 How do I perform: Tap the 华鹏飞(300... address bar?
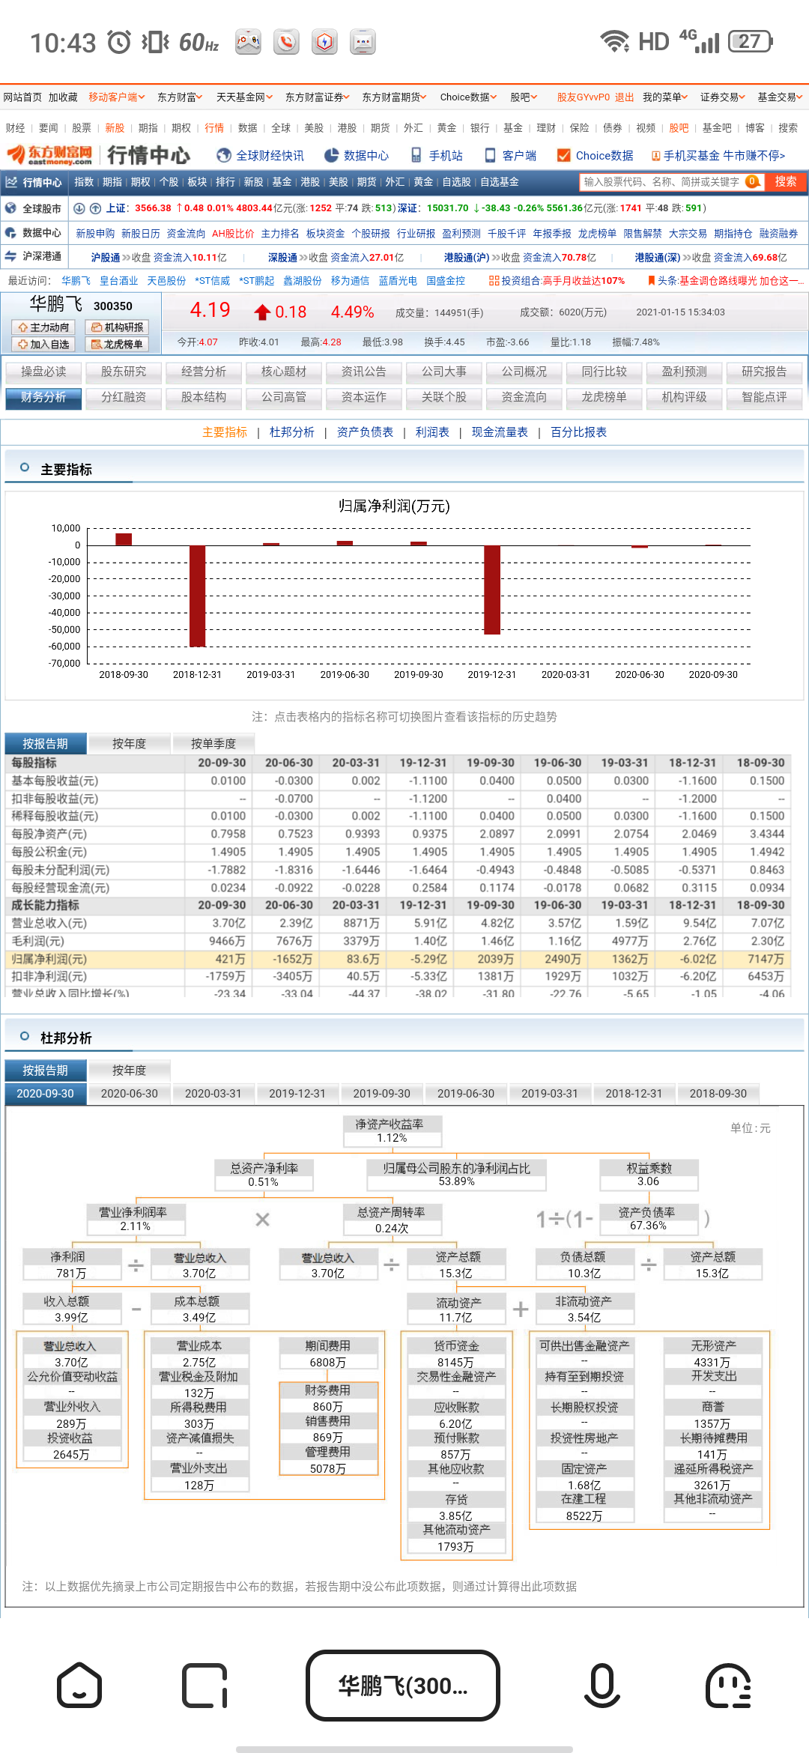click(x=403, y=1686)
